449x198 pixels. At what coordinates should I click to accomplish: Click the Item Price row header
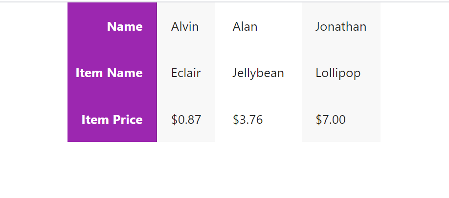click(x=112, y=119)
